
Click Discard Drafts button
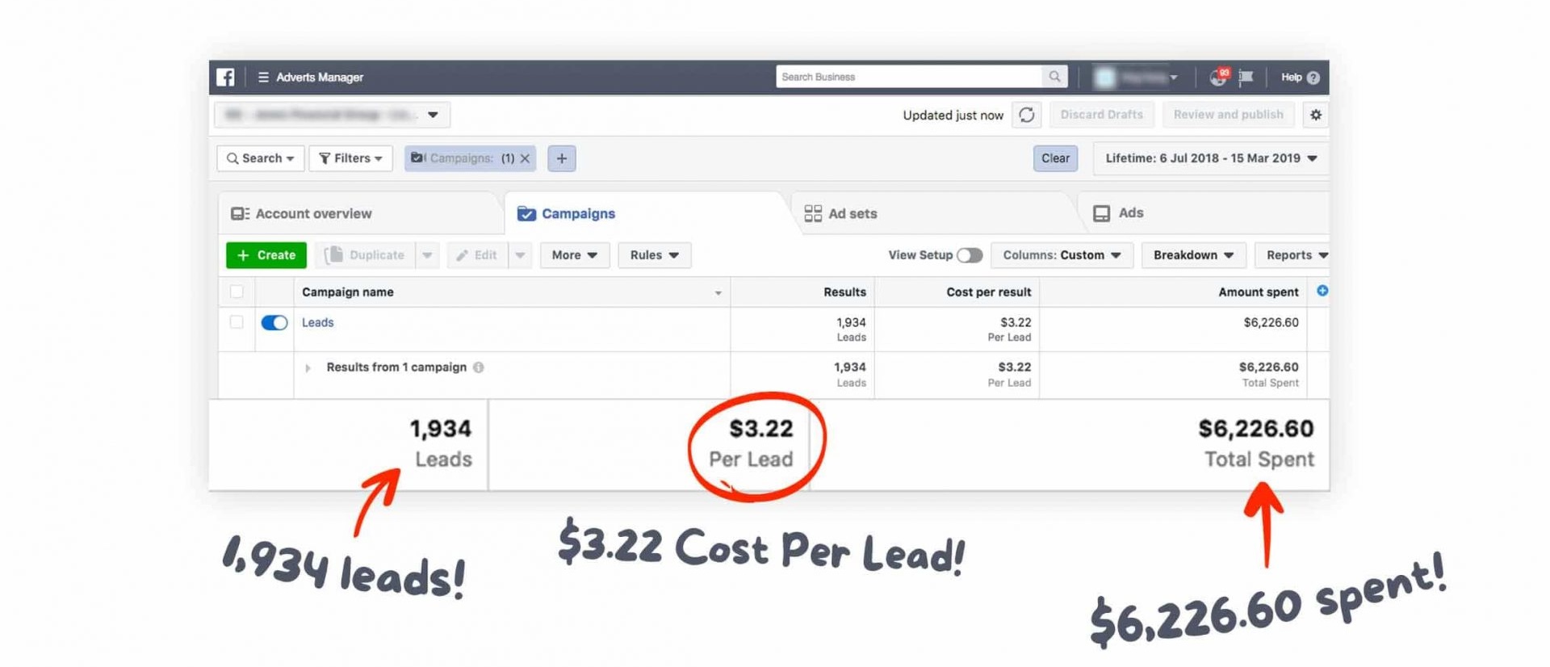tap(1101, 115)
